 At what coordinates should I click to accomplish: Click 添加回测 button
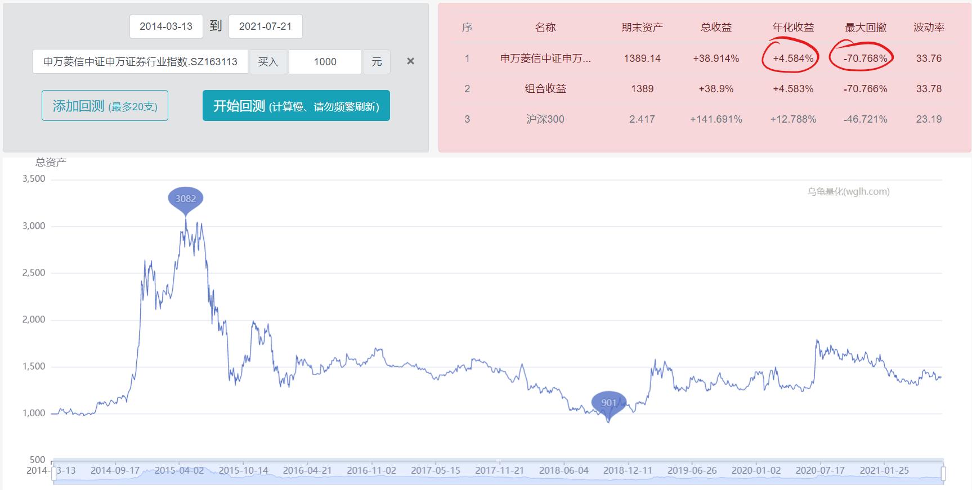[x=105, y=106]
